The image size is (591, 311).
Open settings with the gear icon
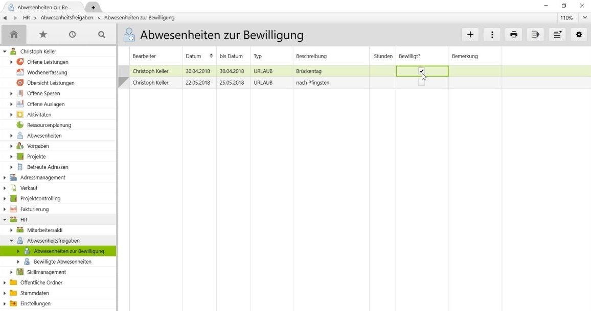pyautogui.click(x=579, y=34)
